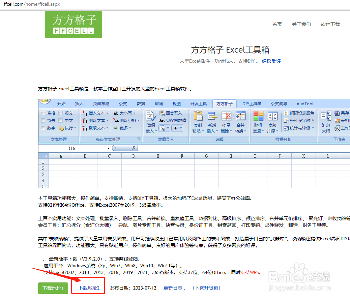Screen dimensions: 350x300
Task: Click the 更多 green arrow icon
Action: tap(116, 128)
